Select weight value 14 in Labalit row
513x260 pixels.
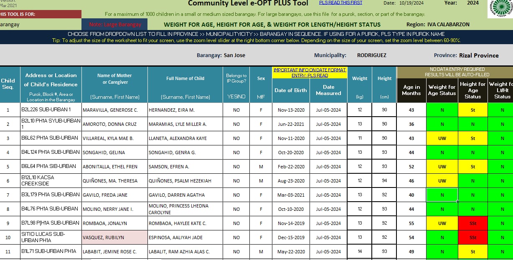[360, 252]
